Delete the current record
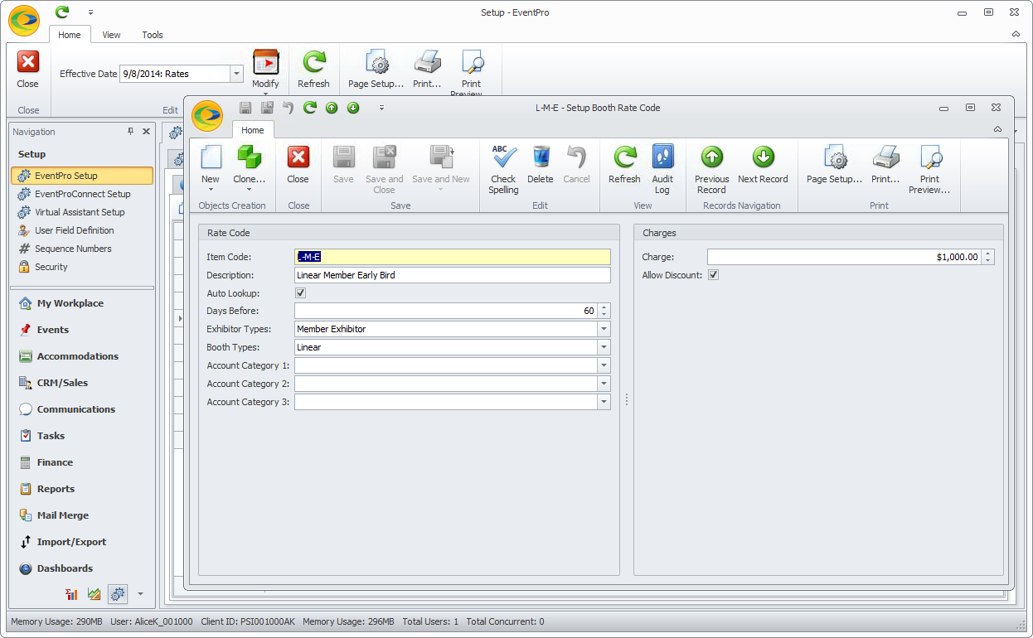Viewport: 1033px width, 638px height. pyautogui.click(x=541, y=164)
